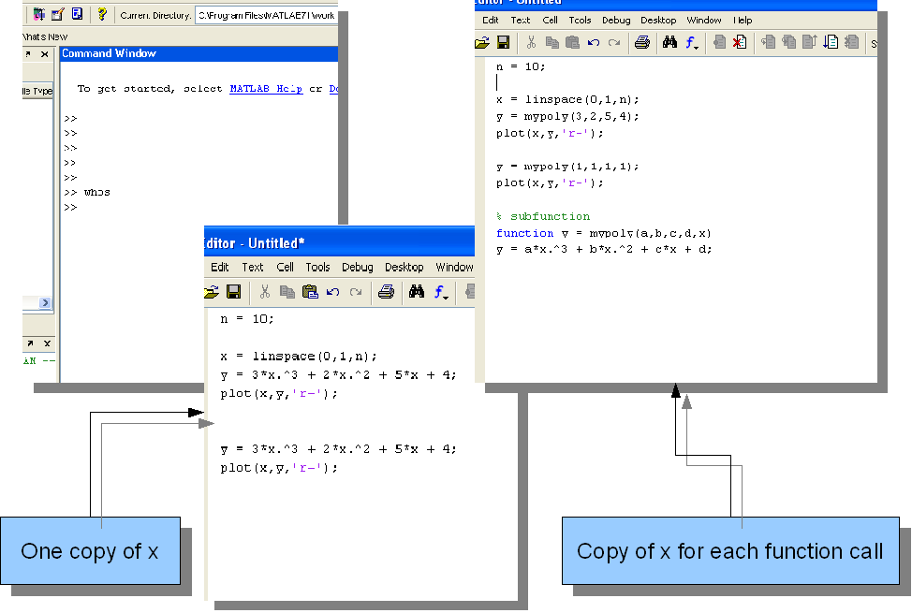Open the Cell menu in the top-right editor
This screenshot has height=613, width=912.
pos(550,20)
